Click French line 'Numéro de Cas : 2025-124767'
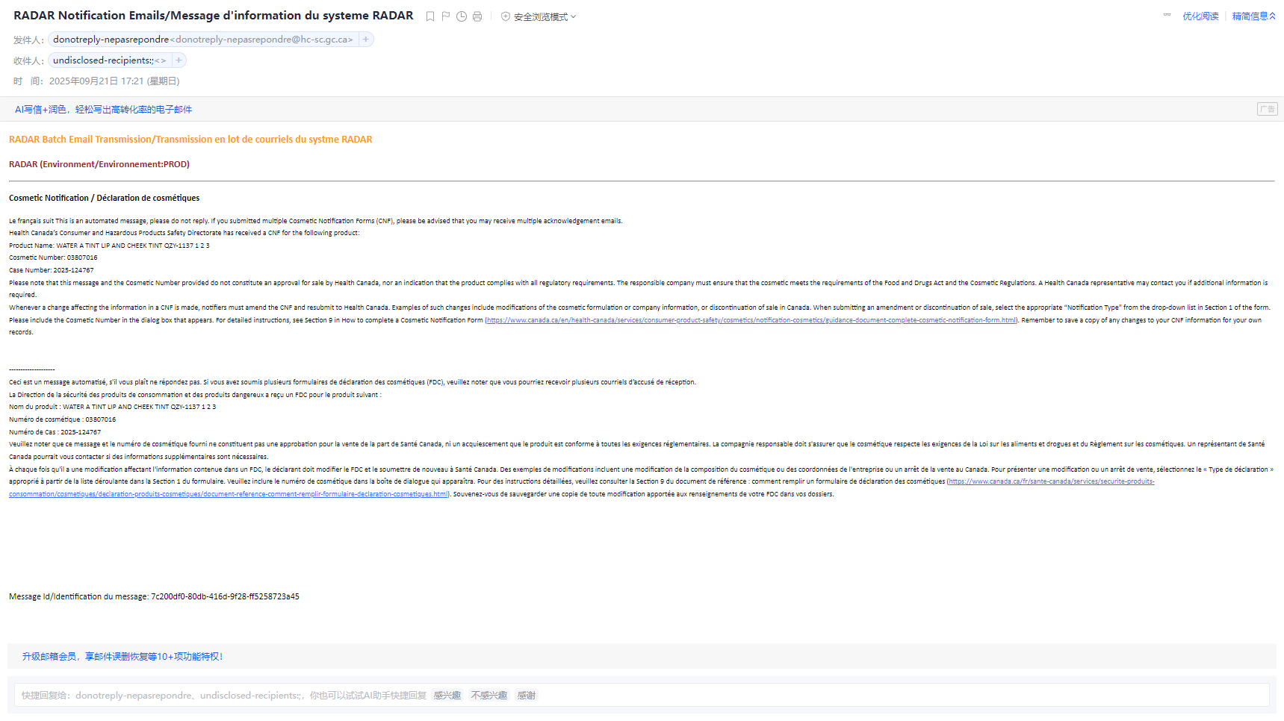Screen dimensions: 1284x721 55,432
